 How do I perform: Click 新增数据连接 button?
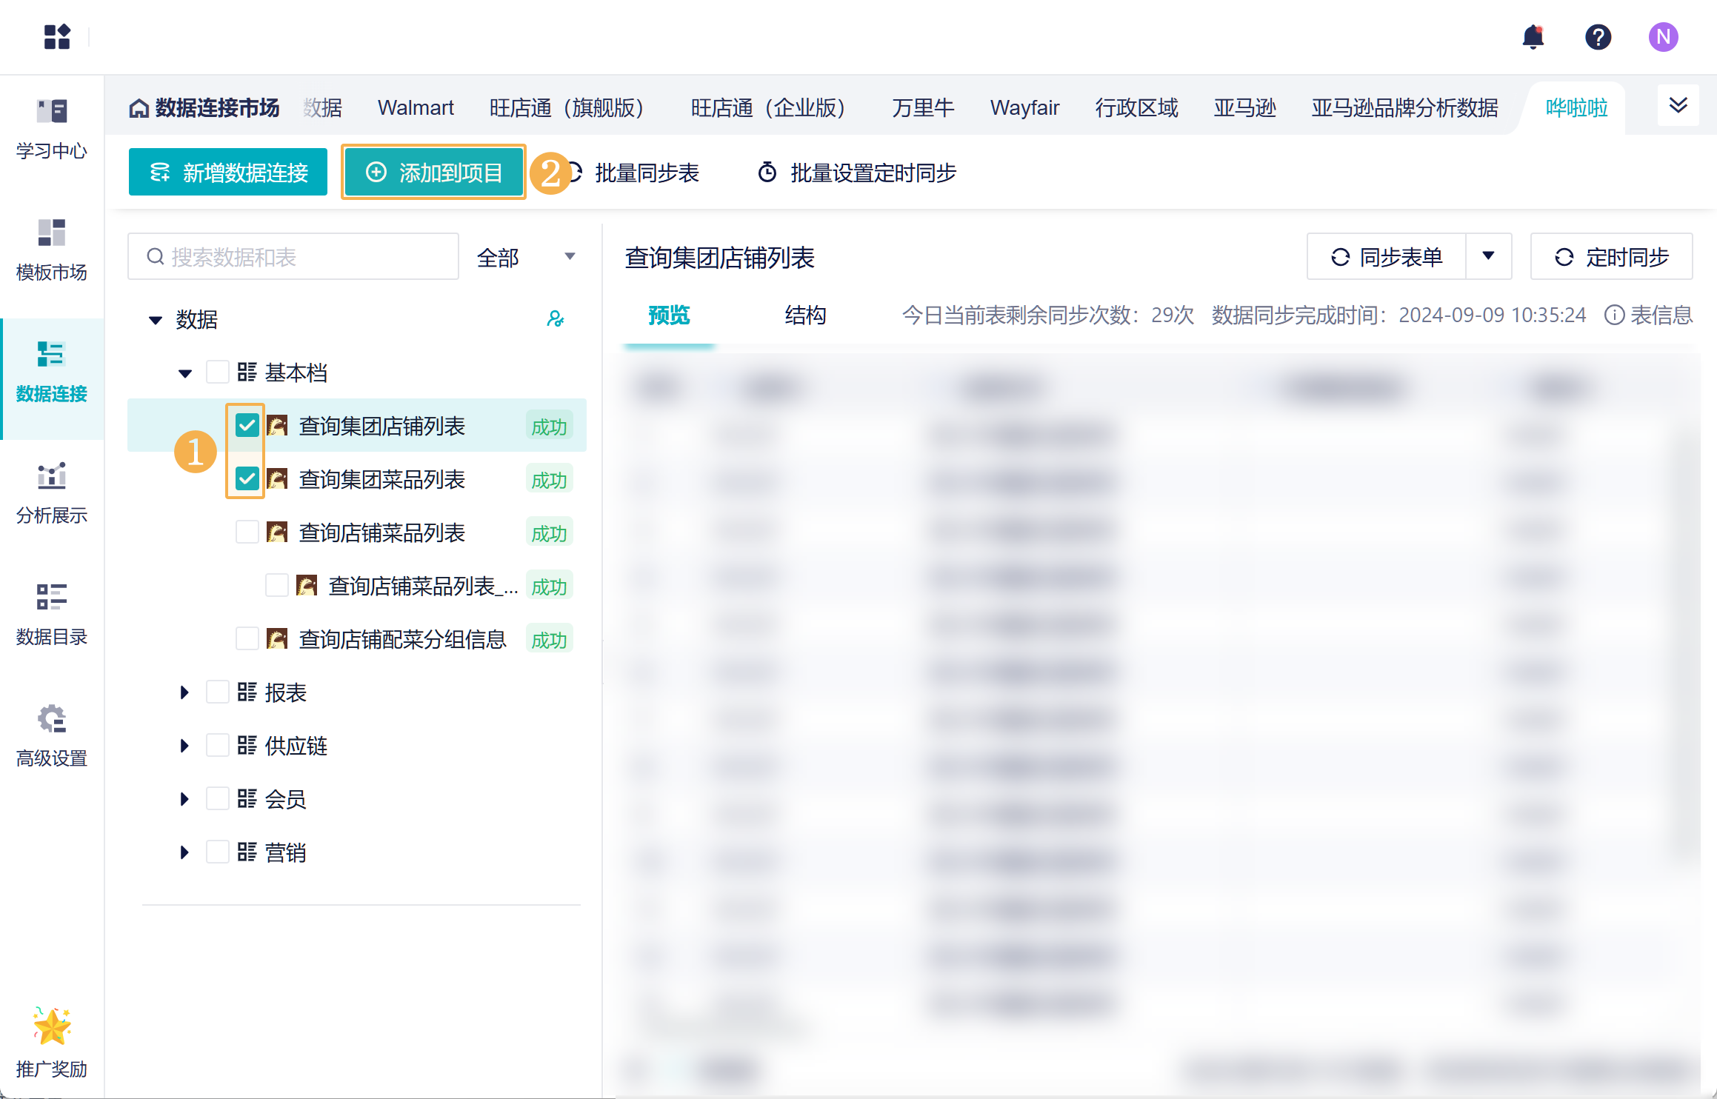(228, 172)
